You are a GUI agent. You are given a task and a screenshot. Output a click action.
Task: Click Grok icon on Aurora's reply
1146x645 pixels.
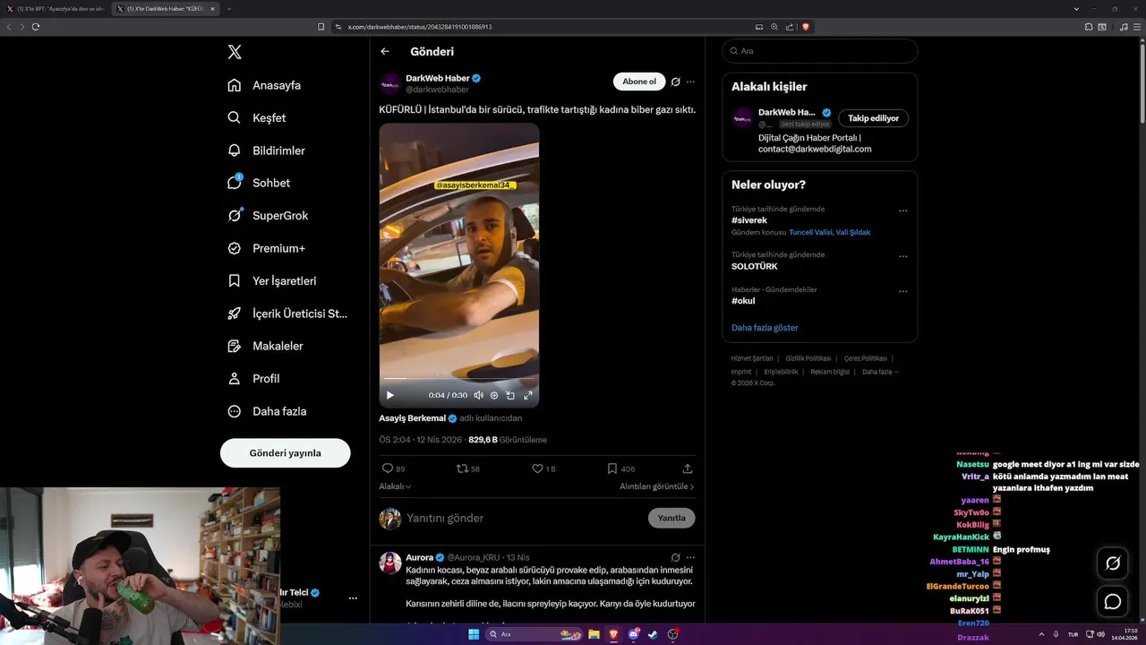click(676, 557)
